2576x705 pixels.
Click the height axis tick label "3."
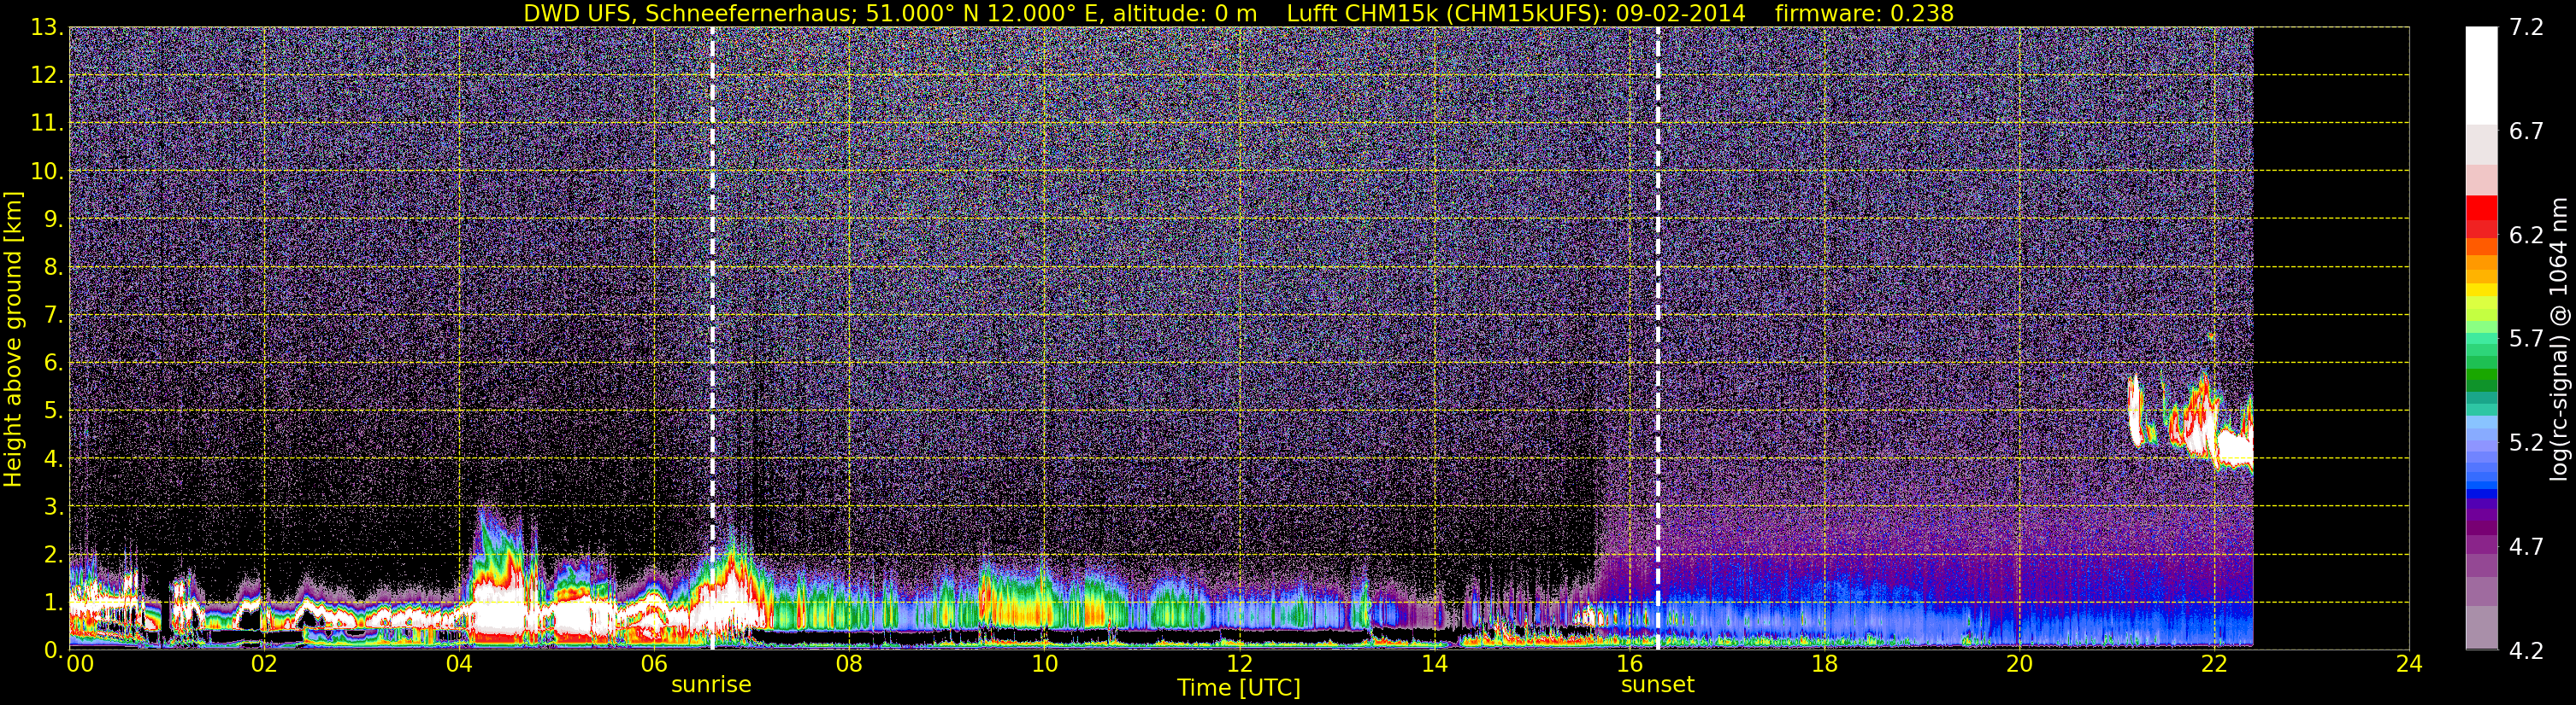point(53,506)
